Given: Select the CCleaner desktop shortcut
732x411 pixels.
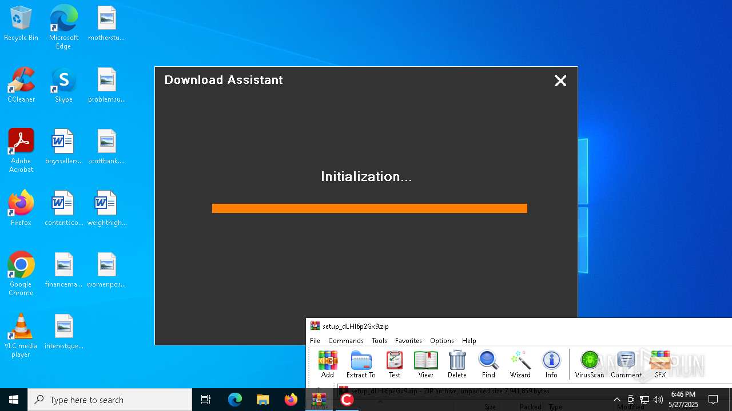Looking at the screenshot, I should click(x=21, y=86).
